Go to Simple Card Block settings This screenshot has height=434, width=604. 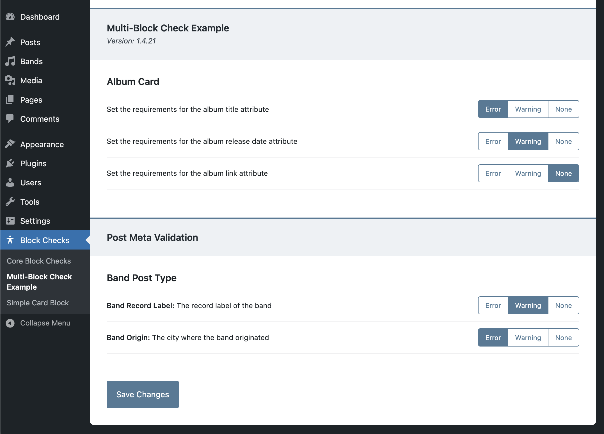click(x=38, y=303)
